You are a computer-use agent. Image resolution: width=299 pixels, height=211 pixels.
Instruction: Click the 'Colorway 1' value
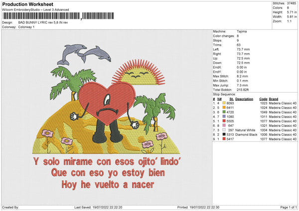(26, 27)
